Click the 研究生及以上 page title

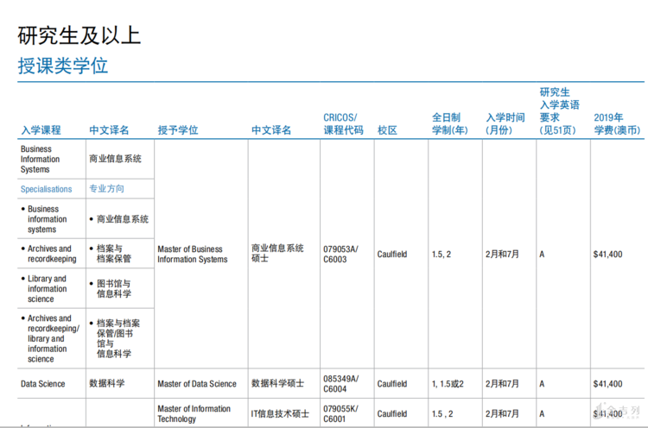pos(79,35)
